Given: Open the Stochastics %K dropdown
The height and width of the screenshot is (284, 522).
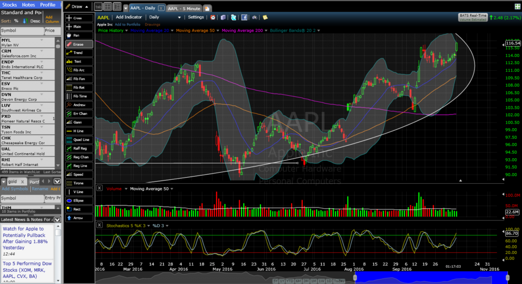Looking at the screenshot, I should [148, 226].
